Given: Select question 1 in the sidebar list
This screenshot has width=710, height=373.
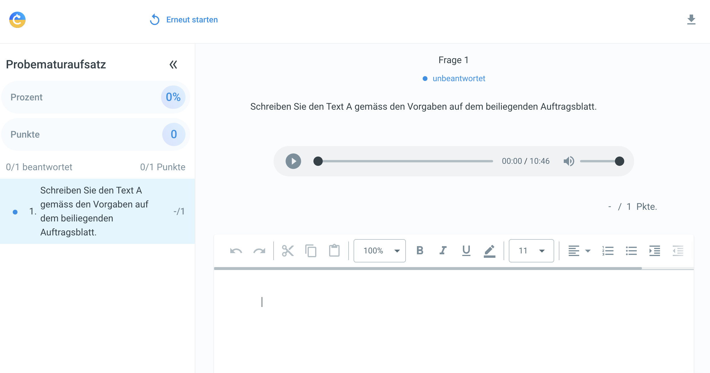Looking at the screenshot, I should (x=94, y=211).
